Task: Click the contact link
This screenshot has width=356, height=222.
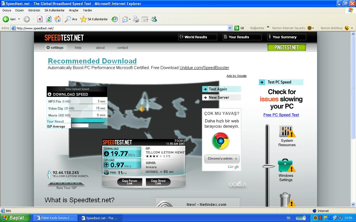Action: [x=123, y=47]
